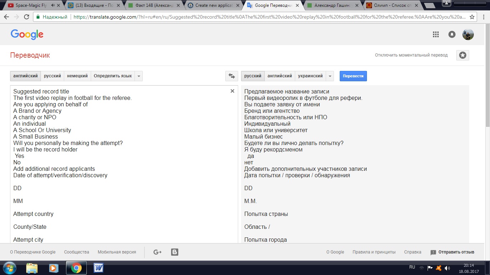Switch to Александр Гашин tab
The height and width of the screenshot is (275, 490).
point(334,5)
